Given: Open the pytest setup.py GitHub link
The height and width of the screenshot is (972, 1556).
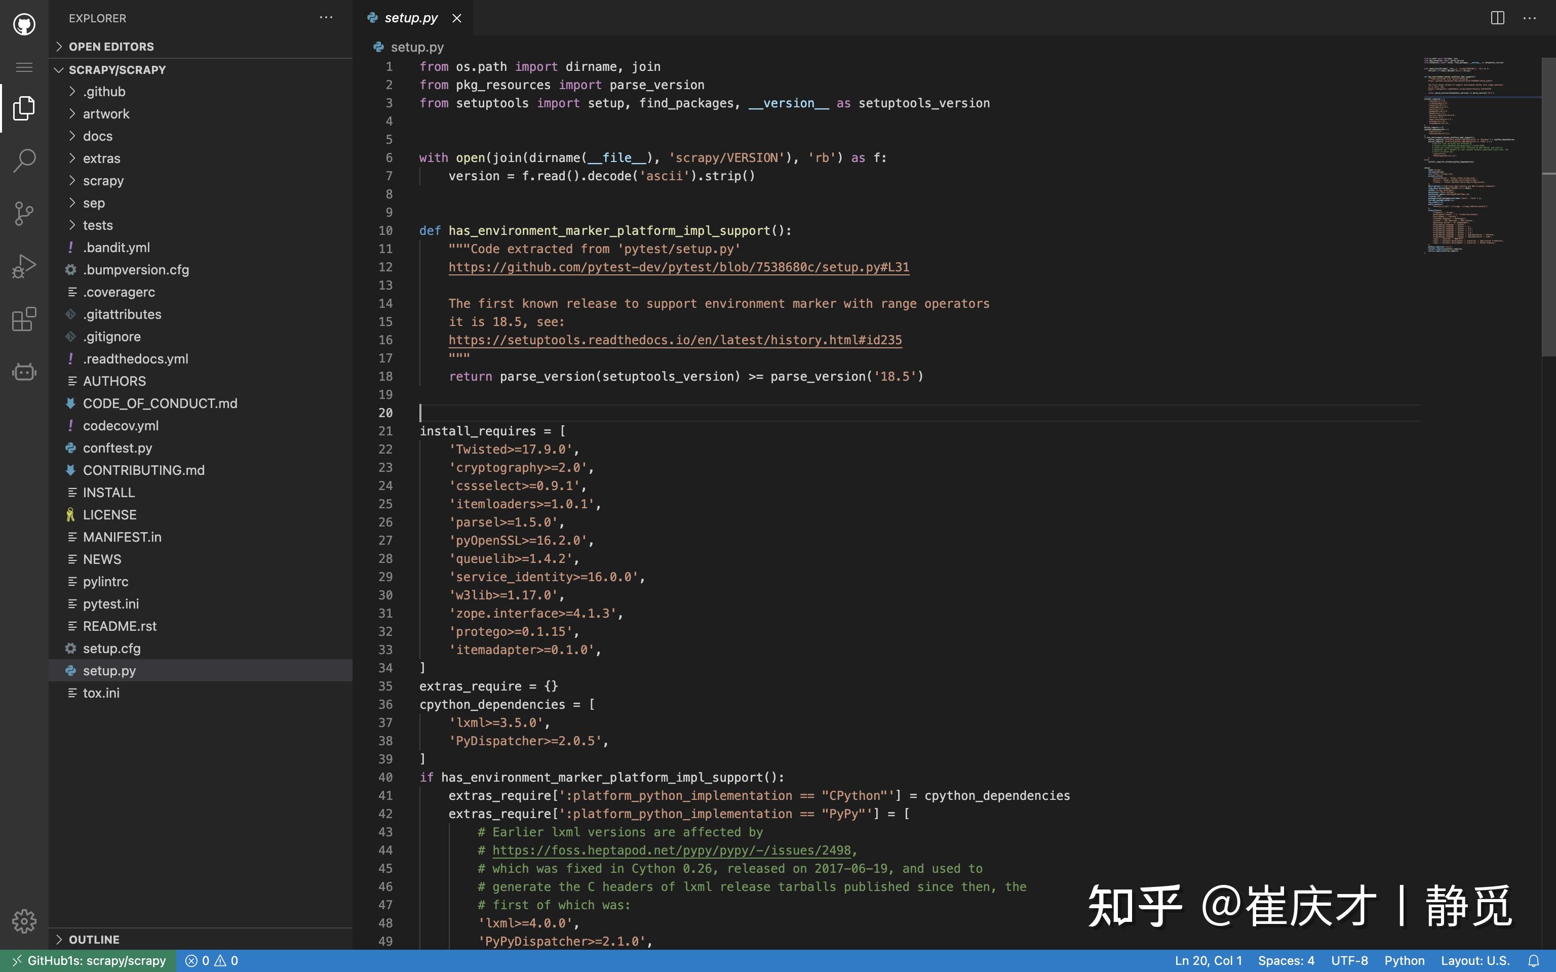Looking at the screenshot, I should (678, 267).
